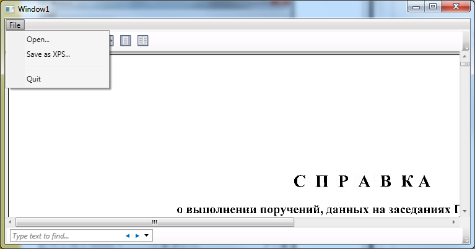Screen dimensions: 475x249
Task: Click the о выполнении поручений text line
Action: [x=318, y=209]
